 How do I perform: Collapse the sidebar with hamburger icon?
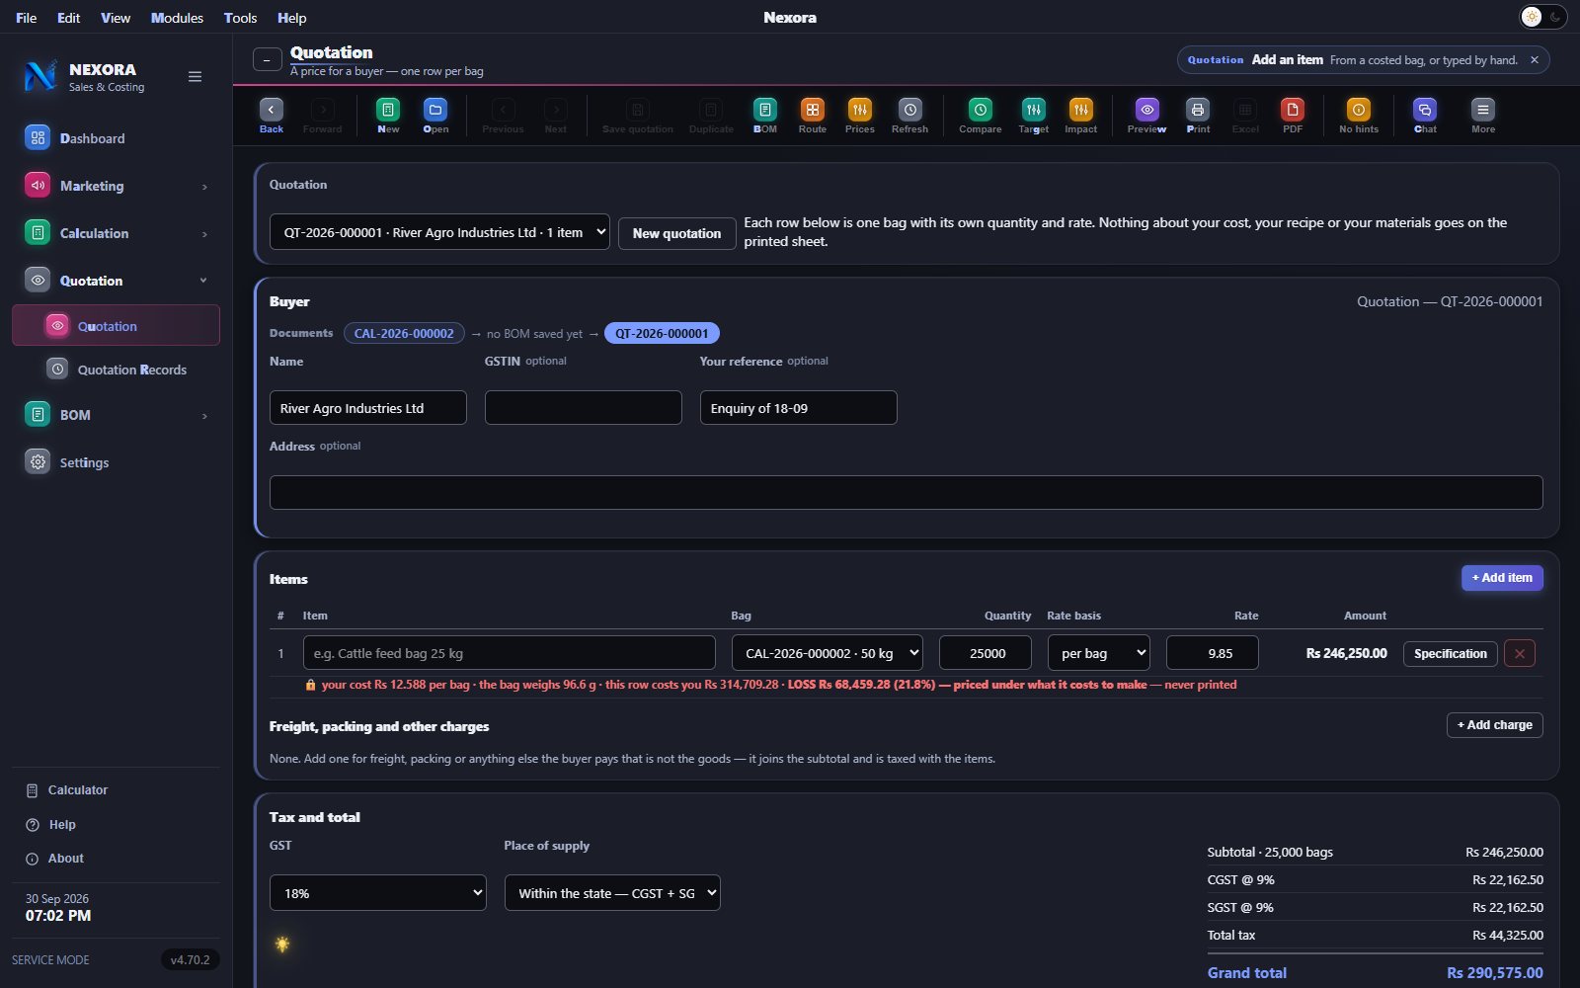pos(196,77)
